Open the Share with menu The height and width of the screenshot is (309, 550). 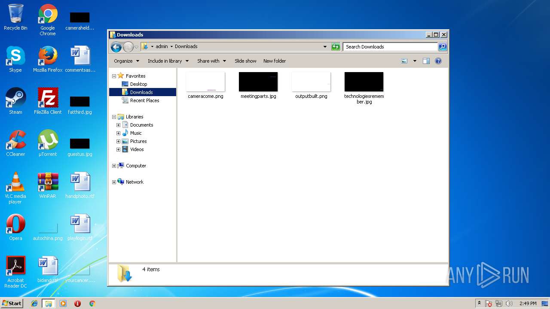211,61
